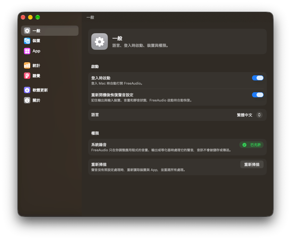Click the 語言 row label
Image resolution: width=291 pixels, height=240 pixels.
95,115
